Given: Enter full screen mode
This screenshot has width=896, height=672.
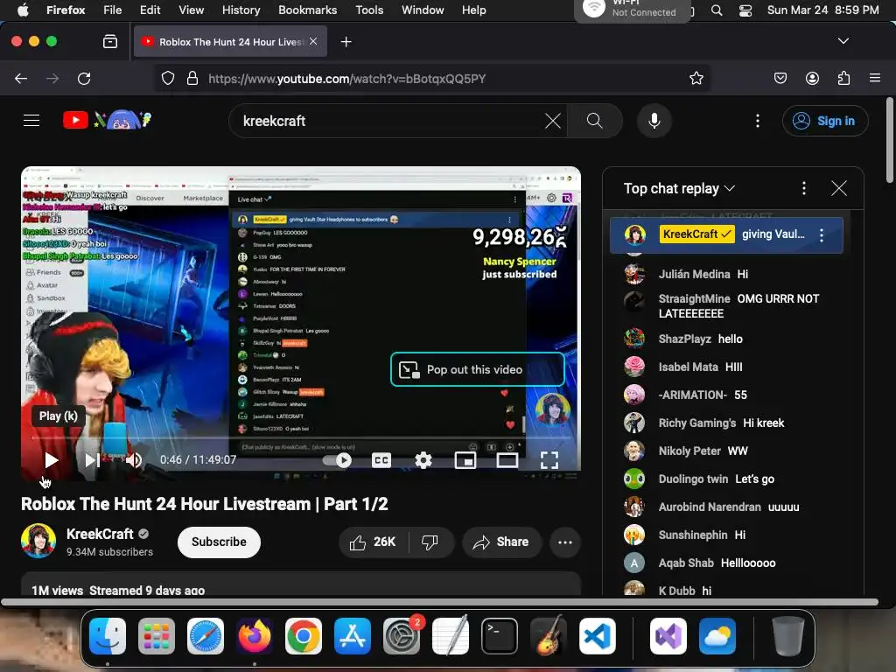Looking at the screenshot, I should [x=549, y=460].
